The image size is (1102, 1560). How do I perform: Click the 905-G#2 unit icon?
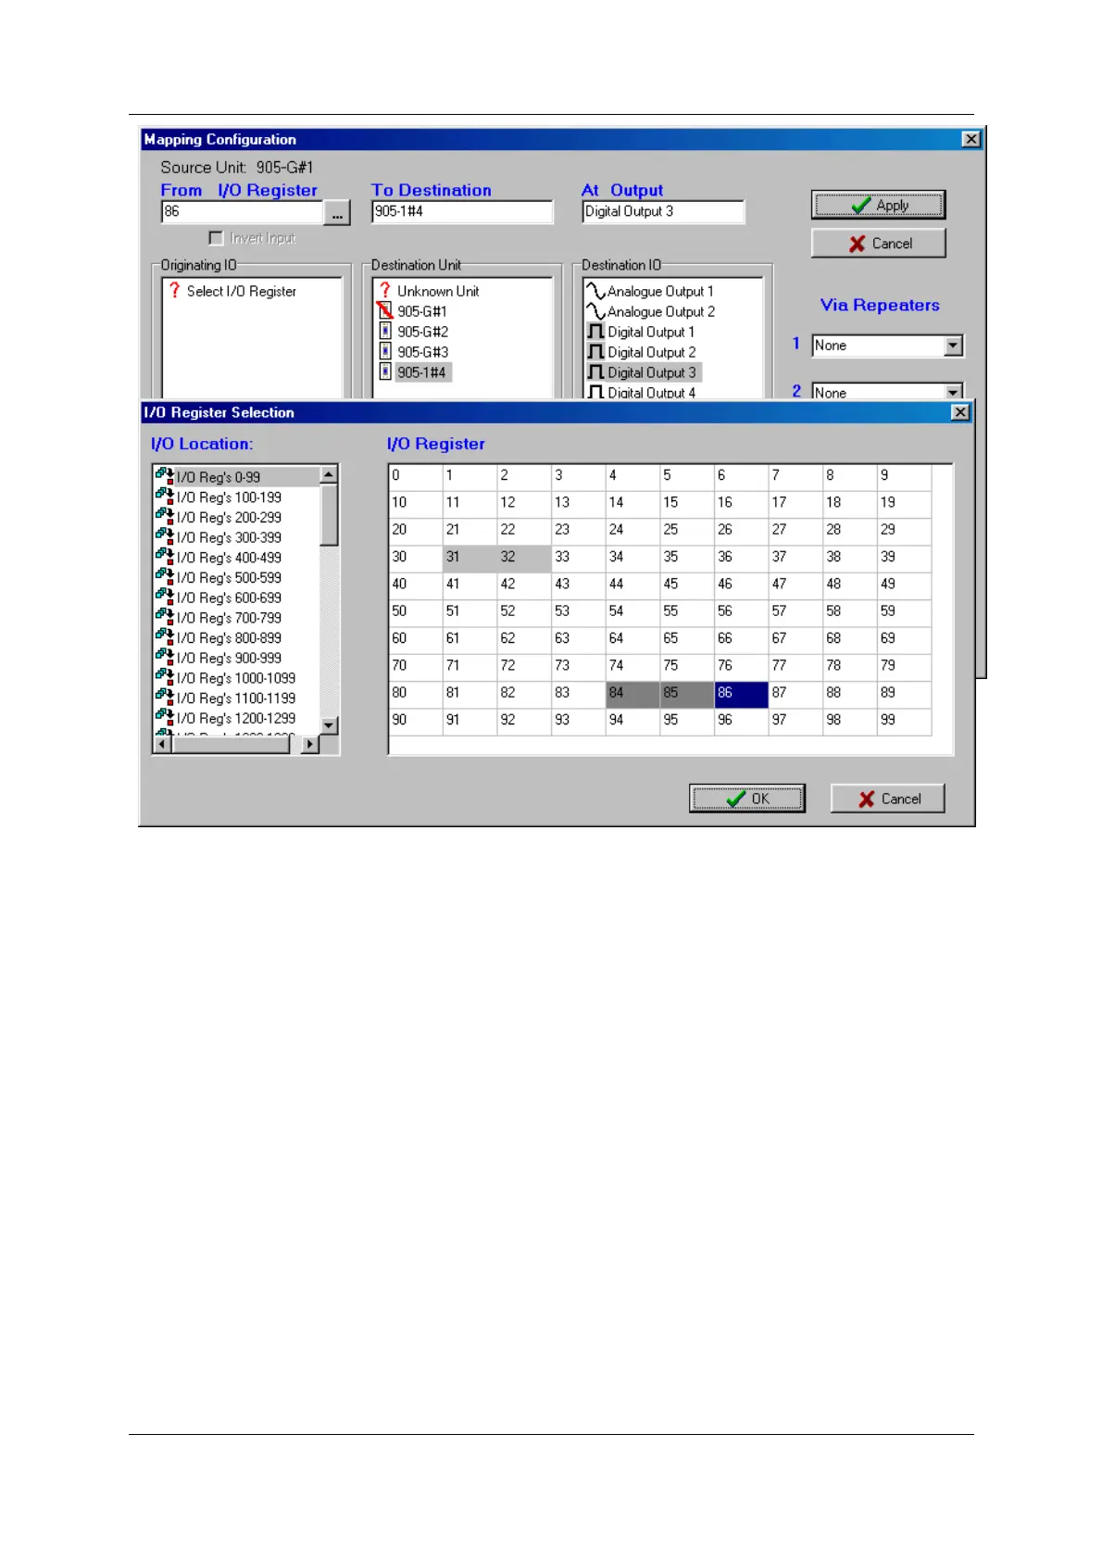(x=385, y=332)
